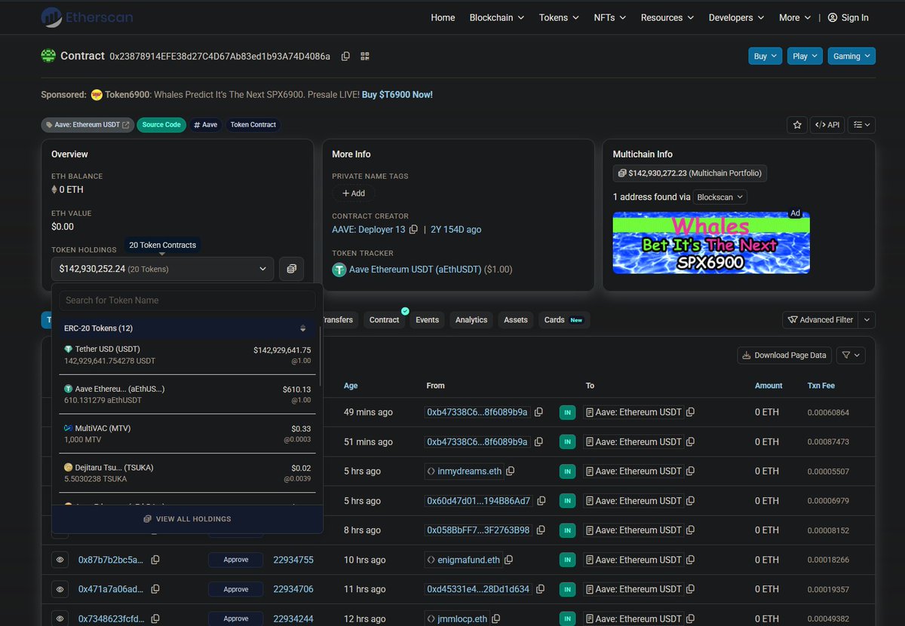The image size is (905, 626).
Task: Click the MultiVAC token icon
Action: tap(69, 429)
